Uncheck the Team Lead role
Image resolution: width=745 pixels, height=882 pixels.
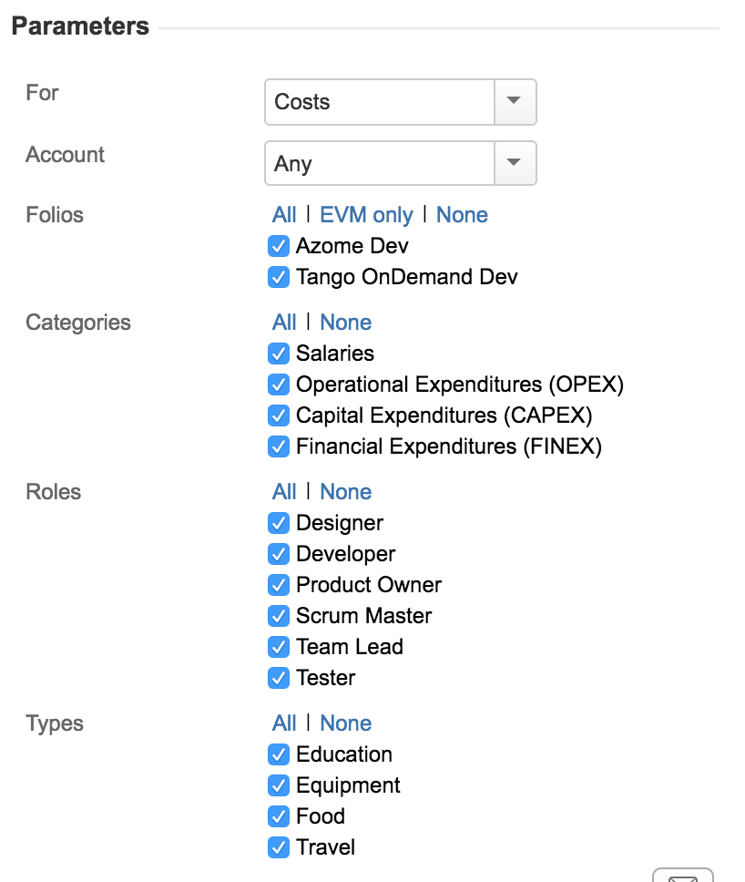[x=279, y=647]
